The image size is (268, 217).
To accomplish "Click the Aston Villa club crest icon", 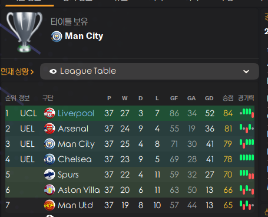I will 49,190.
